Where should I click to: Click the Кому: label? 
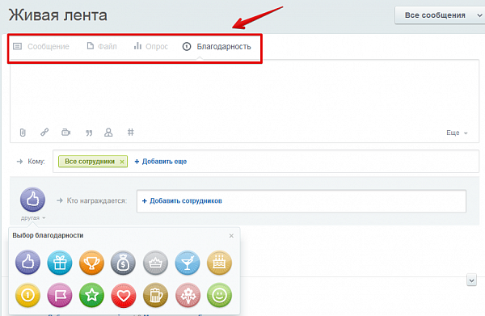(x=36, y=162)
